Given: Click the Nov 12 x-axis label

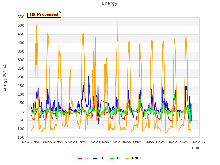Looking at the screenshot, I should click(142, 142).
